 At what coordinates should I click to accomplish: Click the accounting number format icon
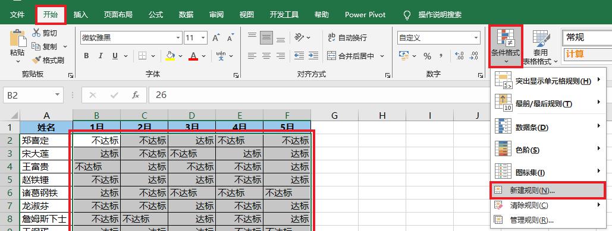pos(404,56)
